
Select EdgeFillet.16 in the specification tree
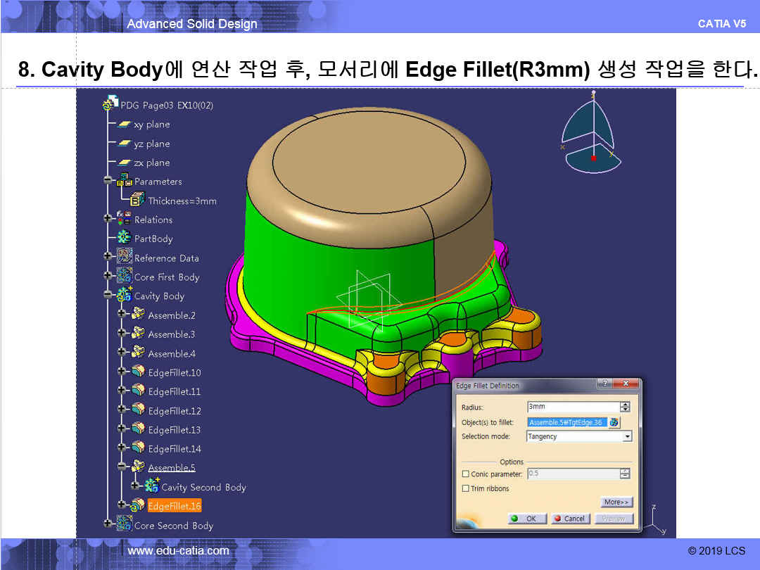[x=175, y=506]
